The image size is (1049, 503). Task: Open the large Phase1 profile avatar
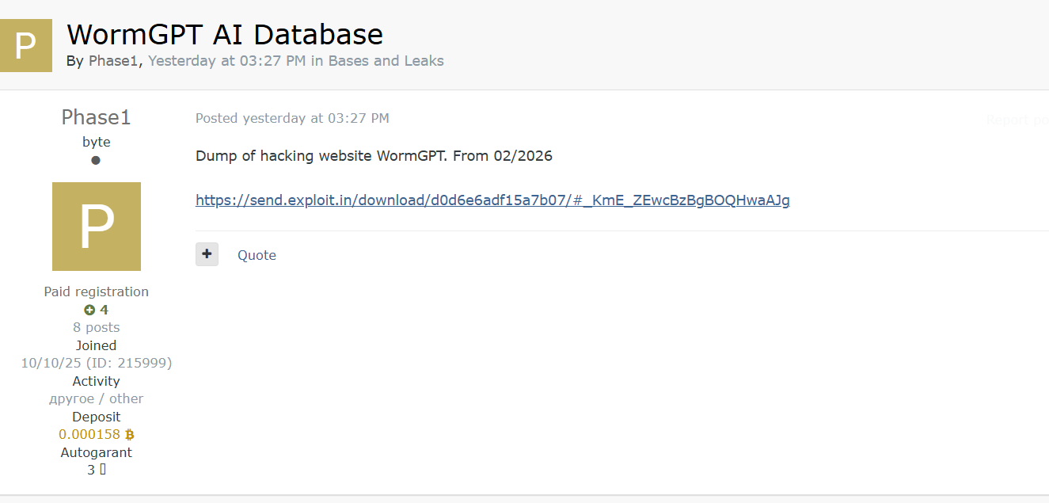tap(97, 227)
